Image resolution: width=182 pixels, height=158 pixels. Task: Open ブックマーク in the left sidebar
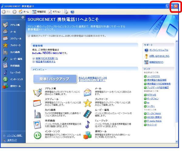(x=12, y=45)
